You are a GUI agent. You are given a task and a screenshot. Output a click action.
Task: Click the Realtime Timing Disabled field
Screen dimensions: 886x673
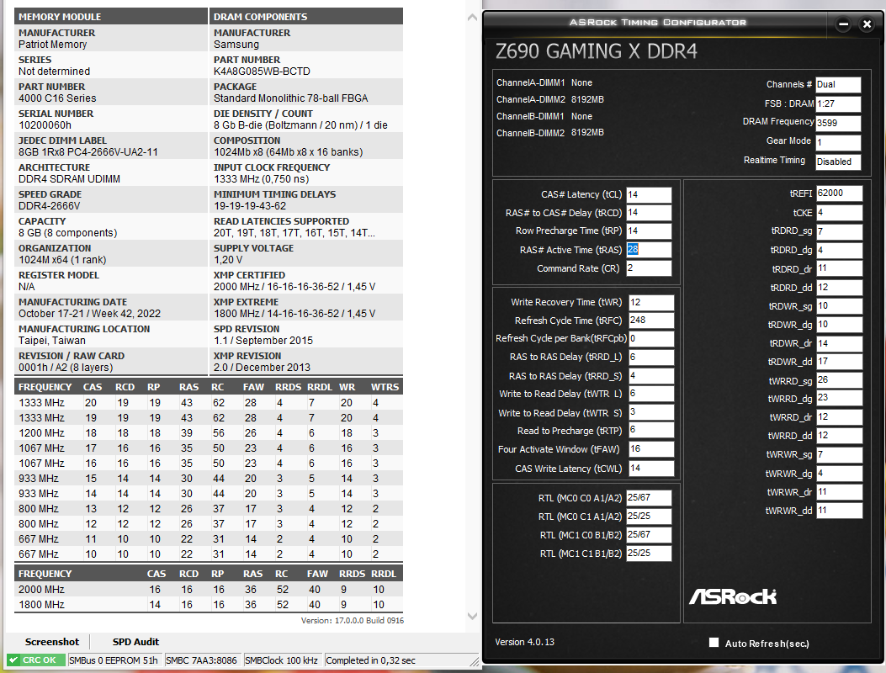[x=838, y=162]
